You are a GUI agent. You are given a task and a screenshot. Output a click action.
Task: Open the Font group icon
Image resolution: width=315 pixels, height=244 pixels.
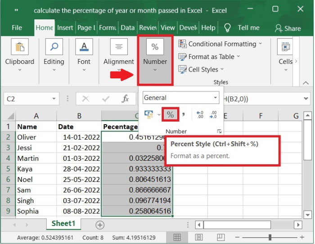84,47
